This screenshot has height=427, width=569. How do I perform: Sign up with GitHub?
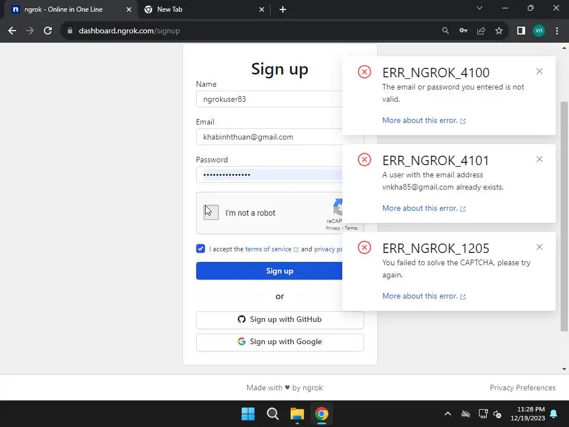280,320
